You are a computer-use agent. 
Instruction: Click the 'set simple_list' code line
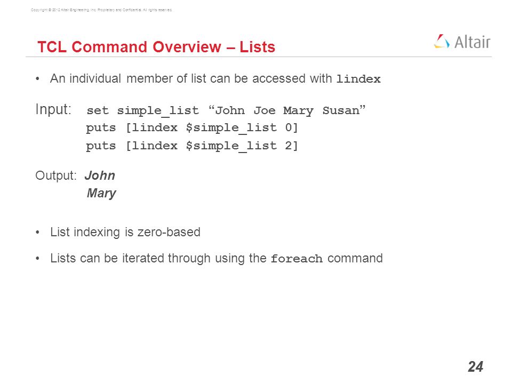(x=226, y=111)
